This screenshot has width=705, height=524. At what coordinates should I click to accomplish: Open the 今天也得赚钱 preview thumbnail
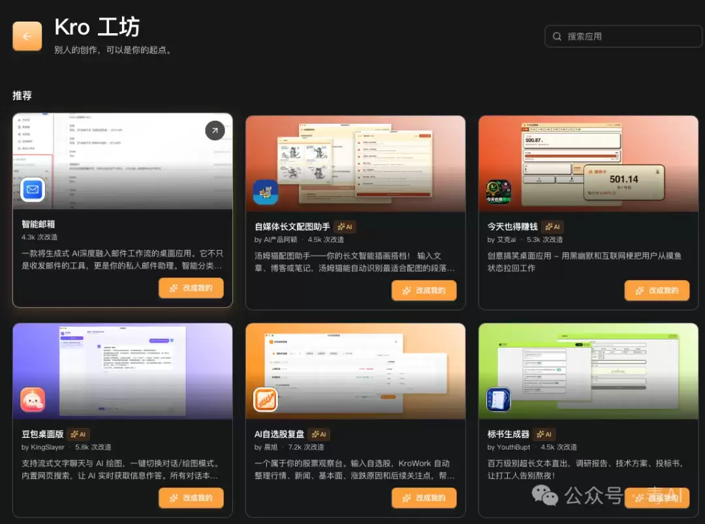tap(588, 164)
